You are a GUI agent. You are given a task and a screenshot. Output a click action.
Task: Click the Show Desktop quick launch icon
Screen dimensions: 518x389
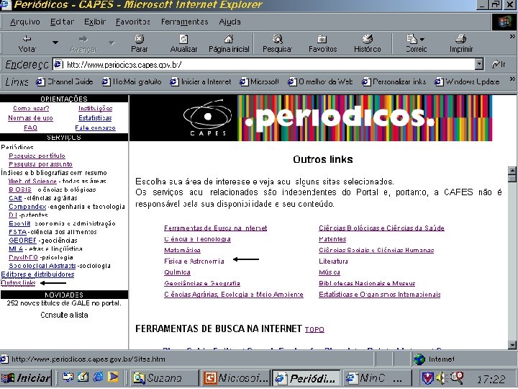coord(83,377)
